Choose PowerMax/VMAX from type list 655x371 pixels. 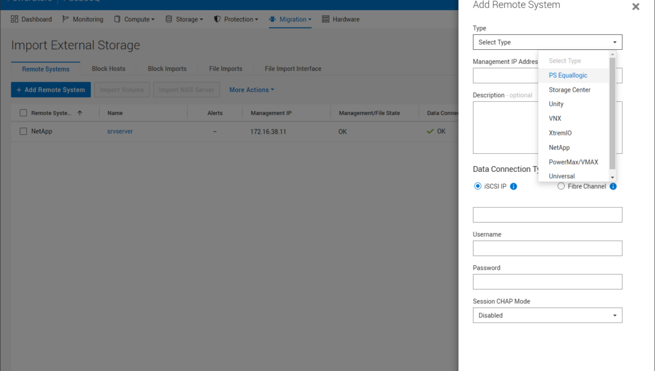pos(573,162)
